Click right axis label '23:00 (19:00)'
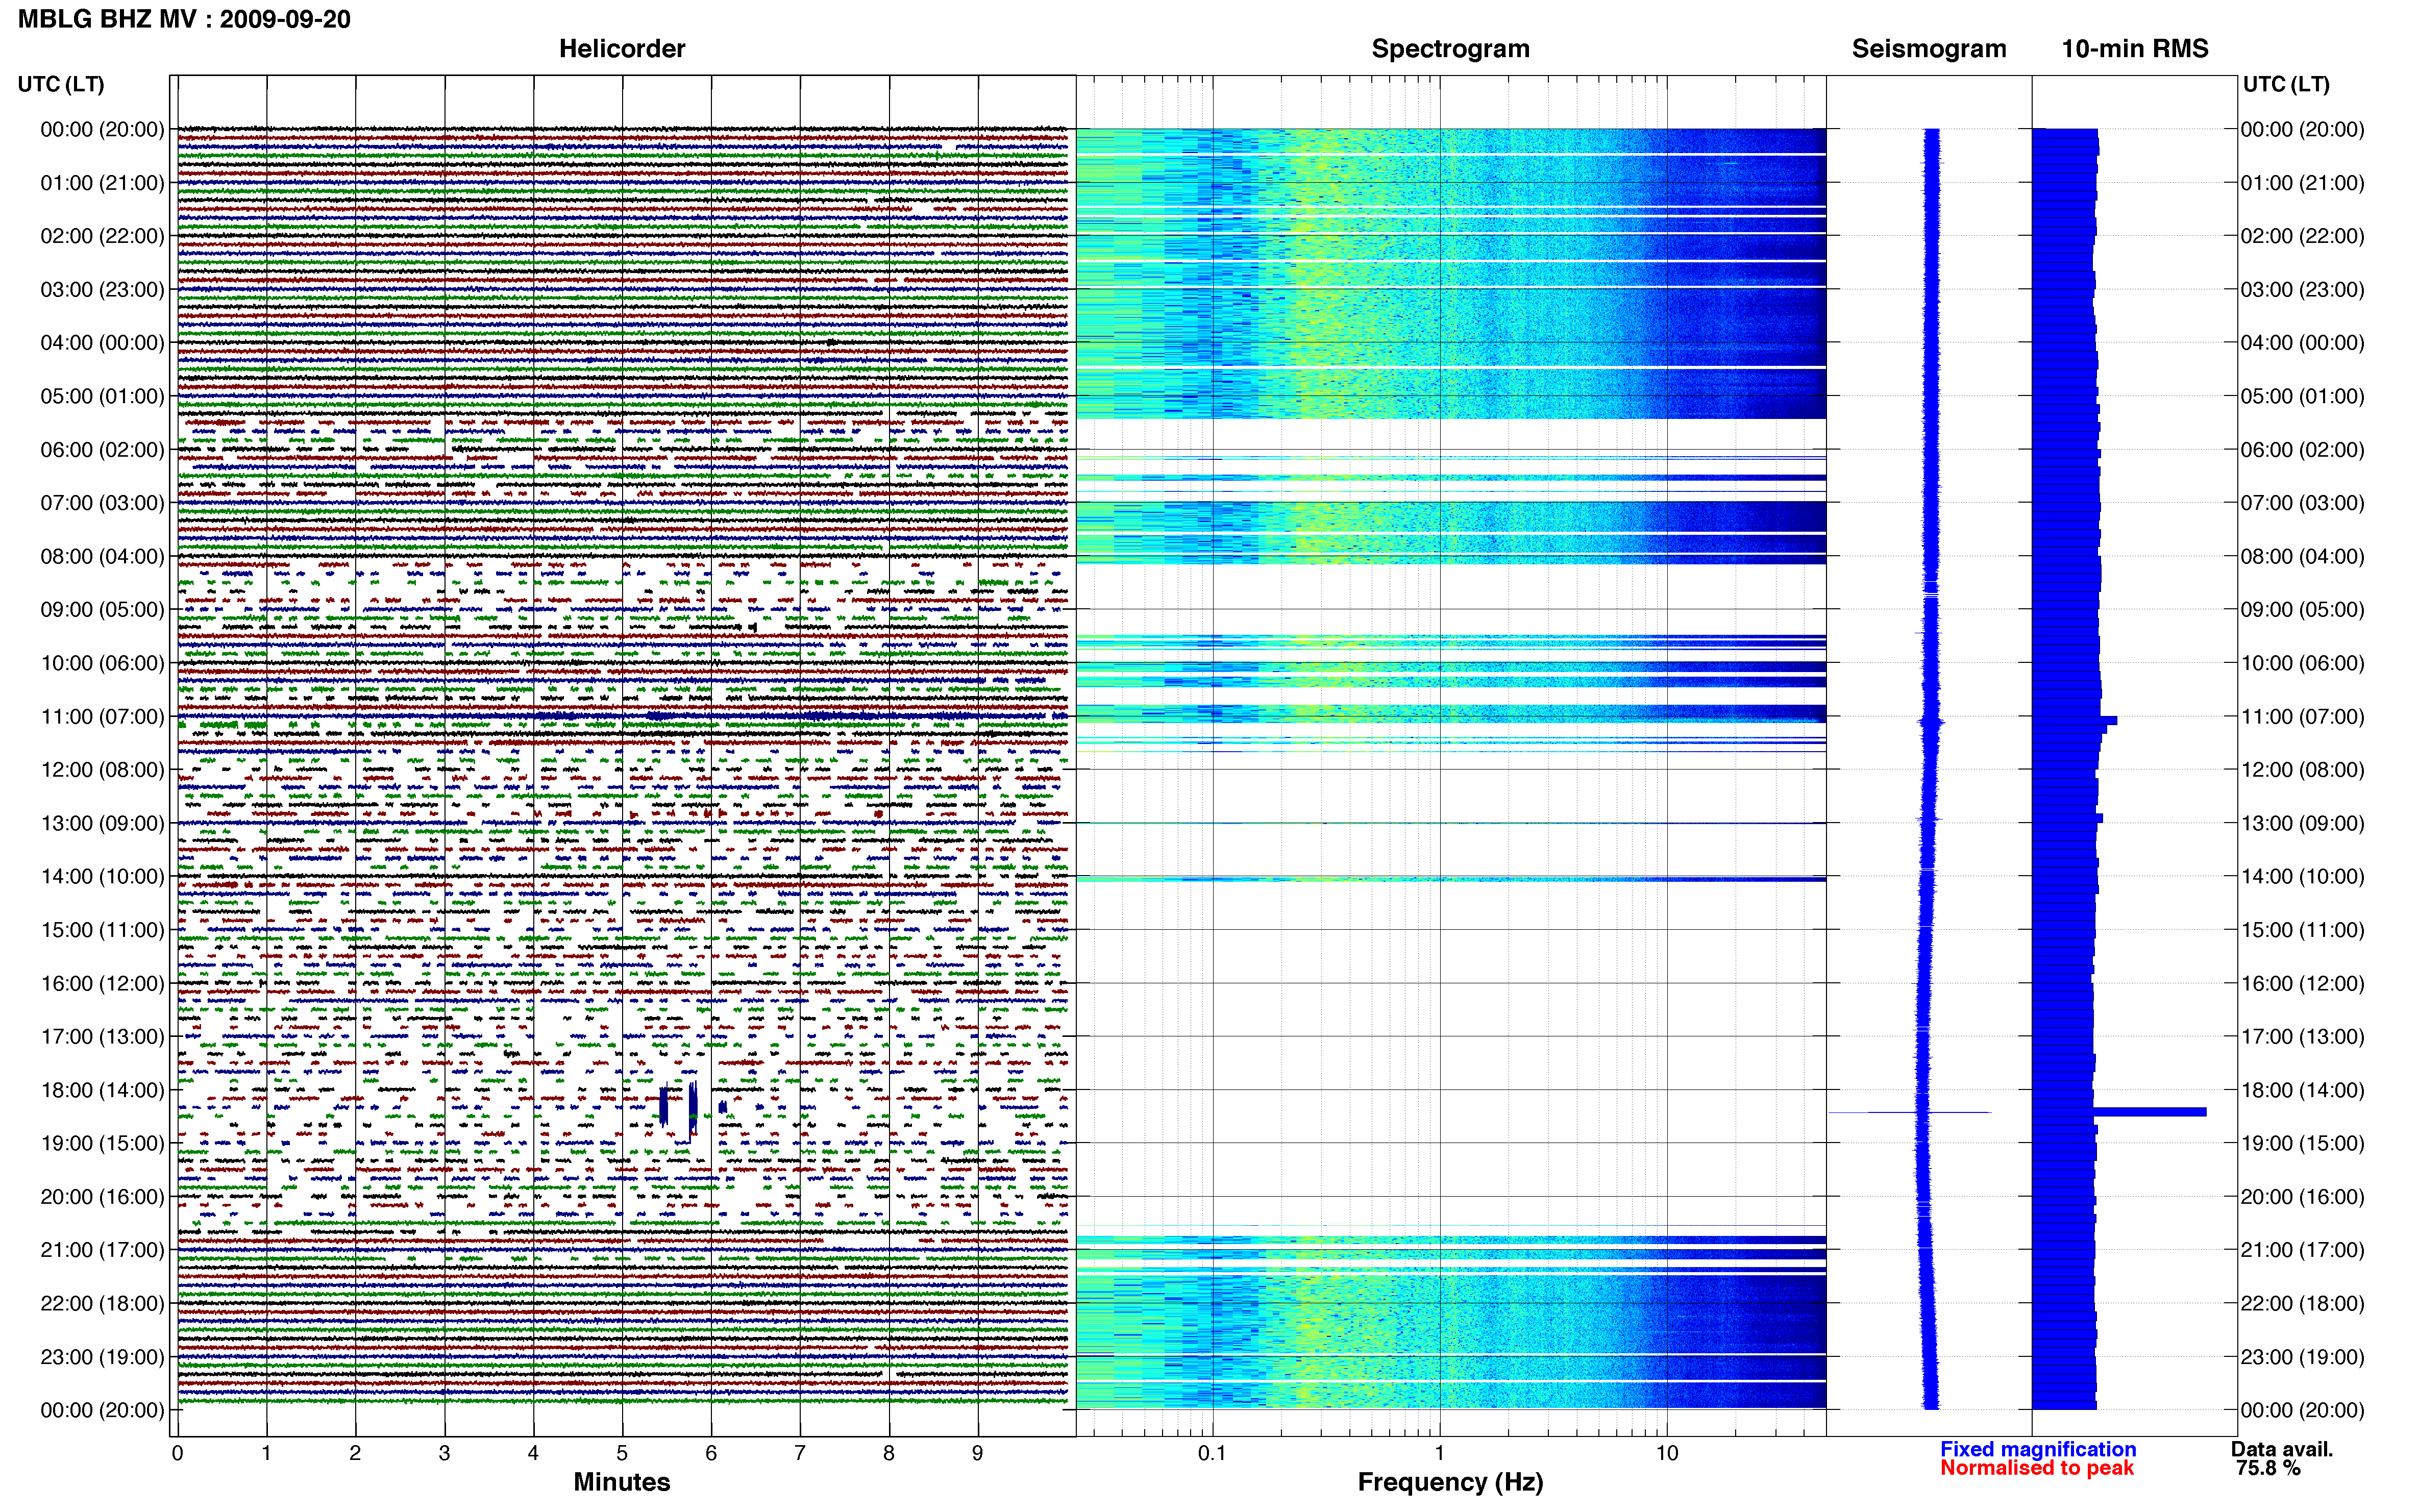2419x1512 pixels. tap(2302, 1357)
